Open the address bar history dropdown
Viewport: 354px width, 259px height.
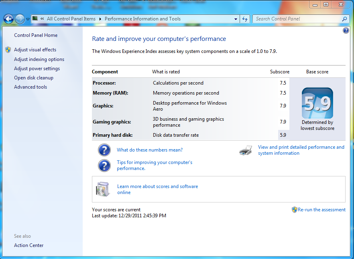[236, 19]
